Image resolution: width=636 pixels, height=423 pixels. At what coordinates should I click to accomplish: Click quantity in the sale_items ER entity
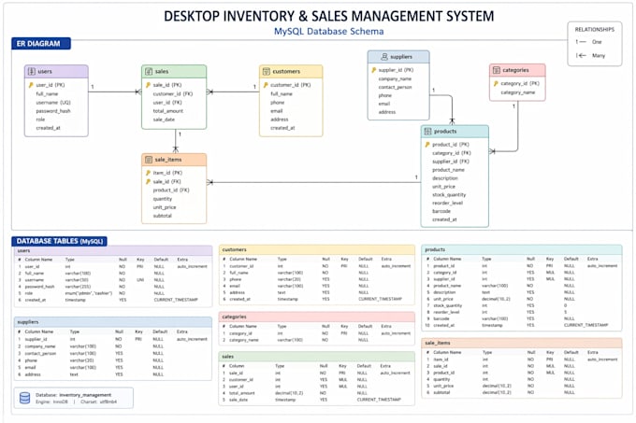point(162,199)
